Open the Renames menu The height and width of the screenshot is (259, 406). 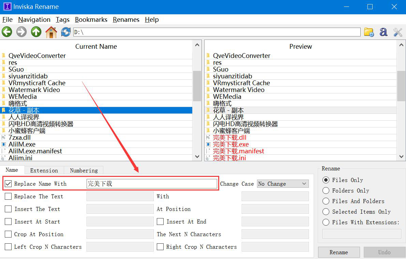tap(126, 20)
